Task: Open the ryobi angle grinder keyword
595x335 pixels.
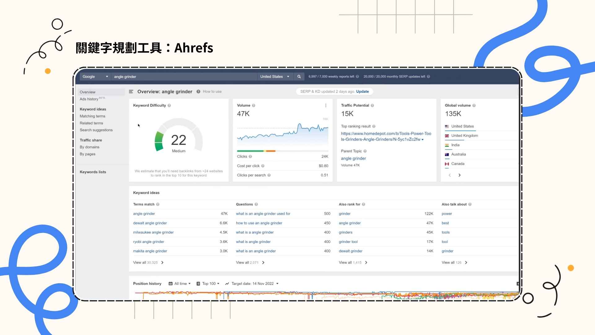Action: [x=148, y=242]
